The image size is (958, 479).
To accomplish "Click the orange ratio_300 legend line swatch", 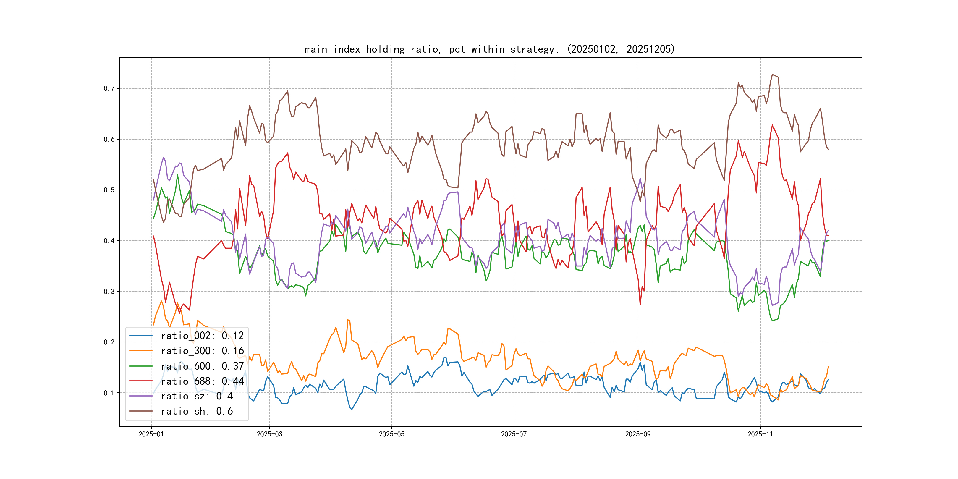I will [140, 351].
